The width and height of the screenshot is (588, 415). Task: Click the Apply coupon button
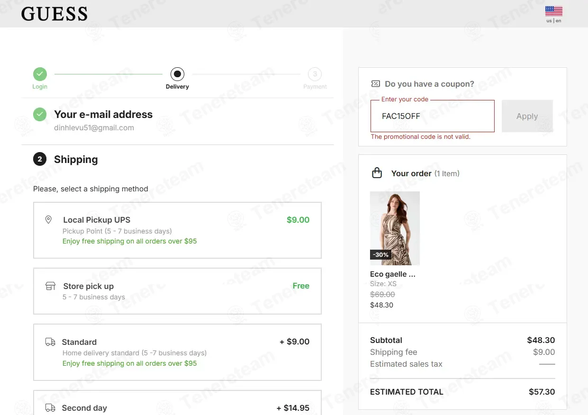[x=527, y=116]
